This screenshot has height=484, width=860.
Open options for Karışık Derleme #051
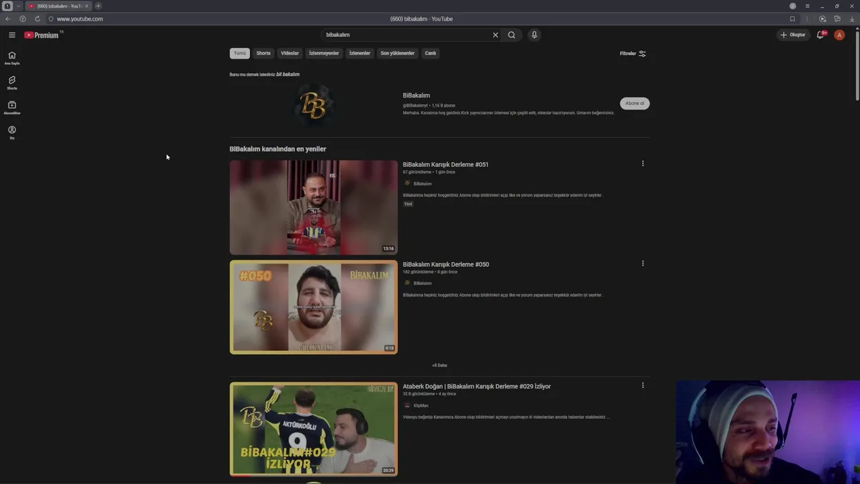(642, 163)
